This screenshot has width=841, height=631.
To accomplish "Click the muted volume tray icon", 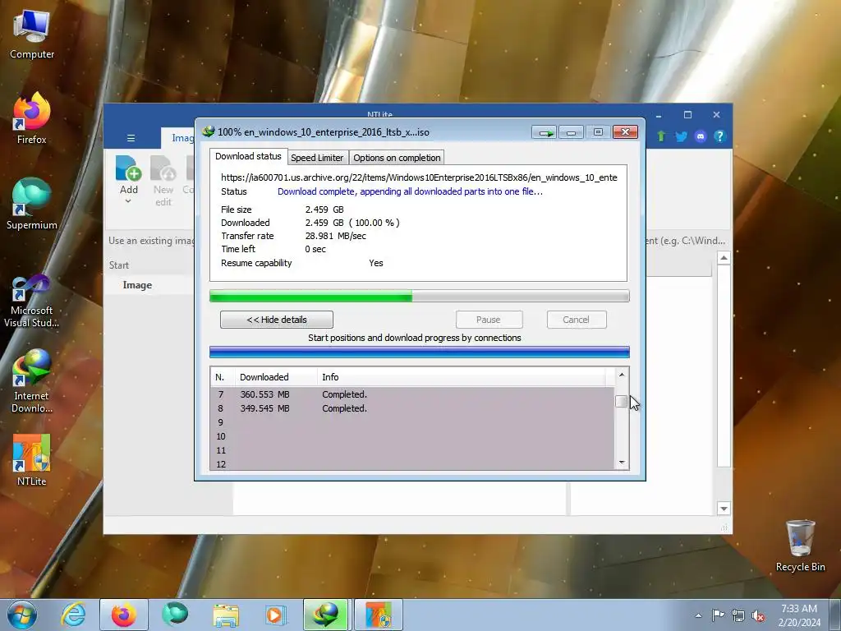I will pos(758,615).
